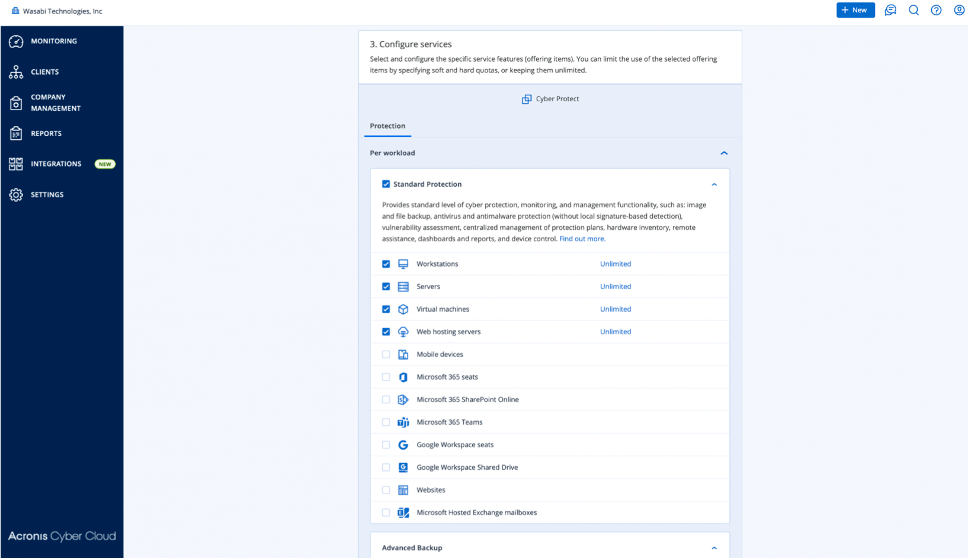968x558 pixels.
Task: Open the help question mark icon
Action: point(936,10)
